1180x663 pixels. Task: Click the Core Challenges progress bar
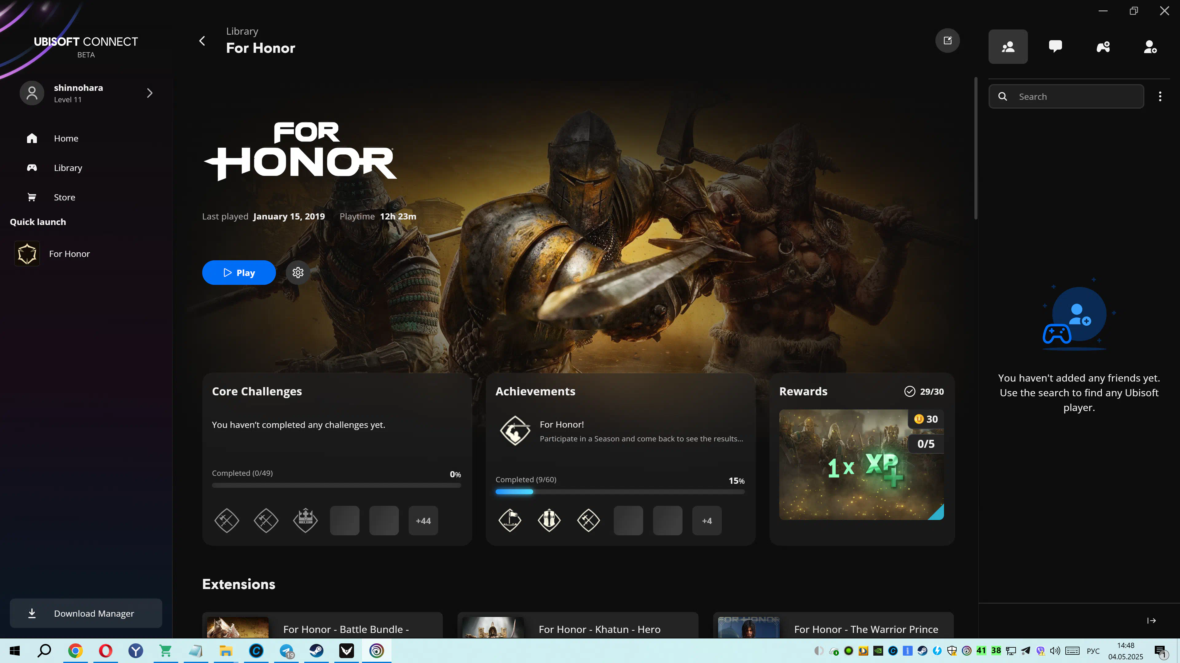[x=336, y=486]
